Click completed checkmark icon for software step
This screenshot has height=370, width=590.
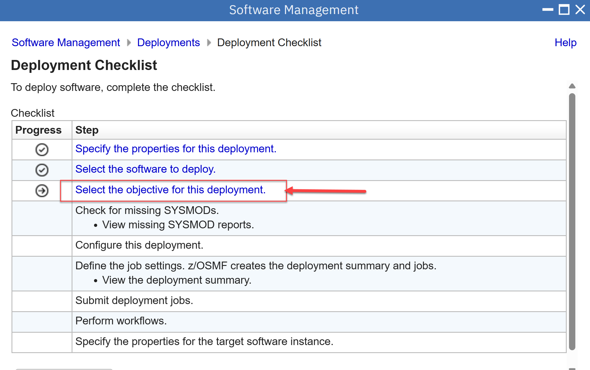(42, 170)
